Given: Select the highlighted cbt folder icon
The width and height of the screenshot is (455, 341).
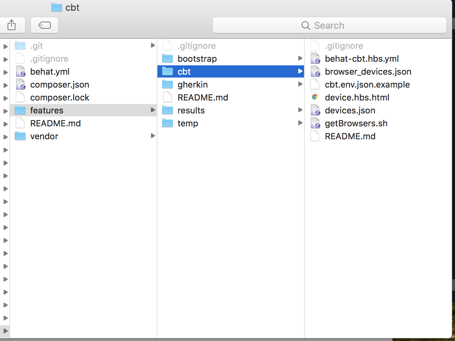Looking at the screenshot, I should tap(167, 71).
